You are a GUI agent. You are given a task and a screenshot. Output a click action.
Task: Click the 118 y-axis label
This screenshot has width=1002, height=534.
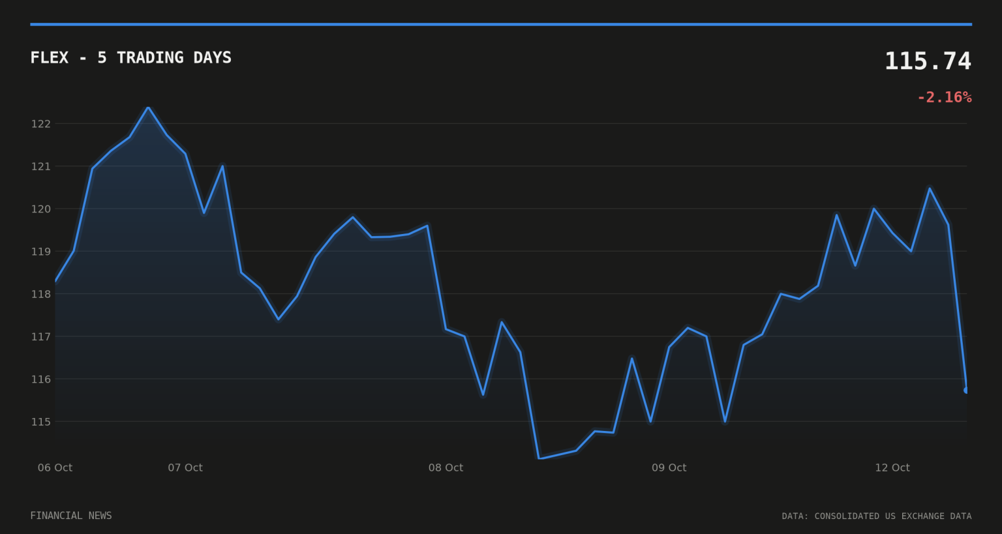(41, 294)
